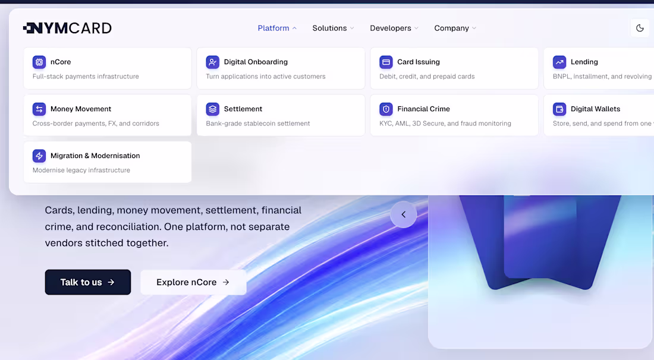Click 'Cross-border payments, FX, and corridors' text
Image resolution: width=654 pixels, height=360 pixels.
96,124
